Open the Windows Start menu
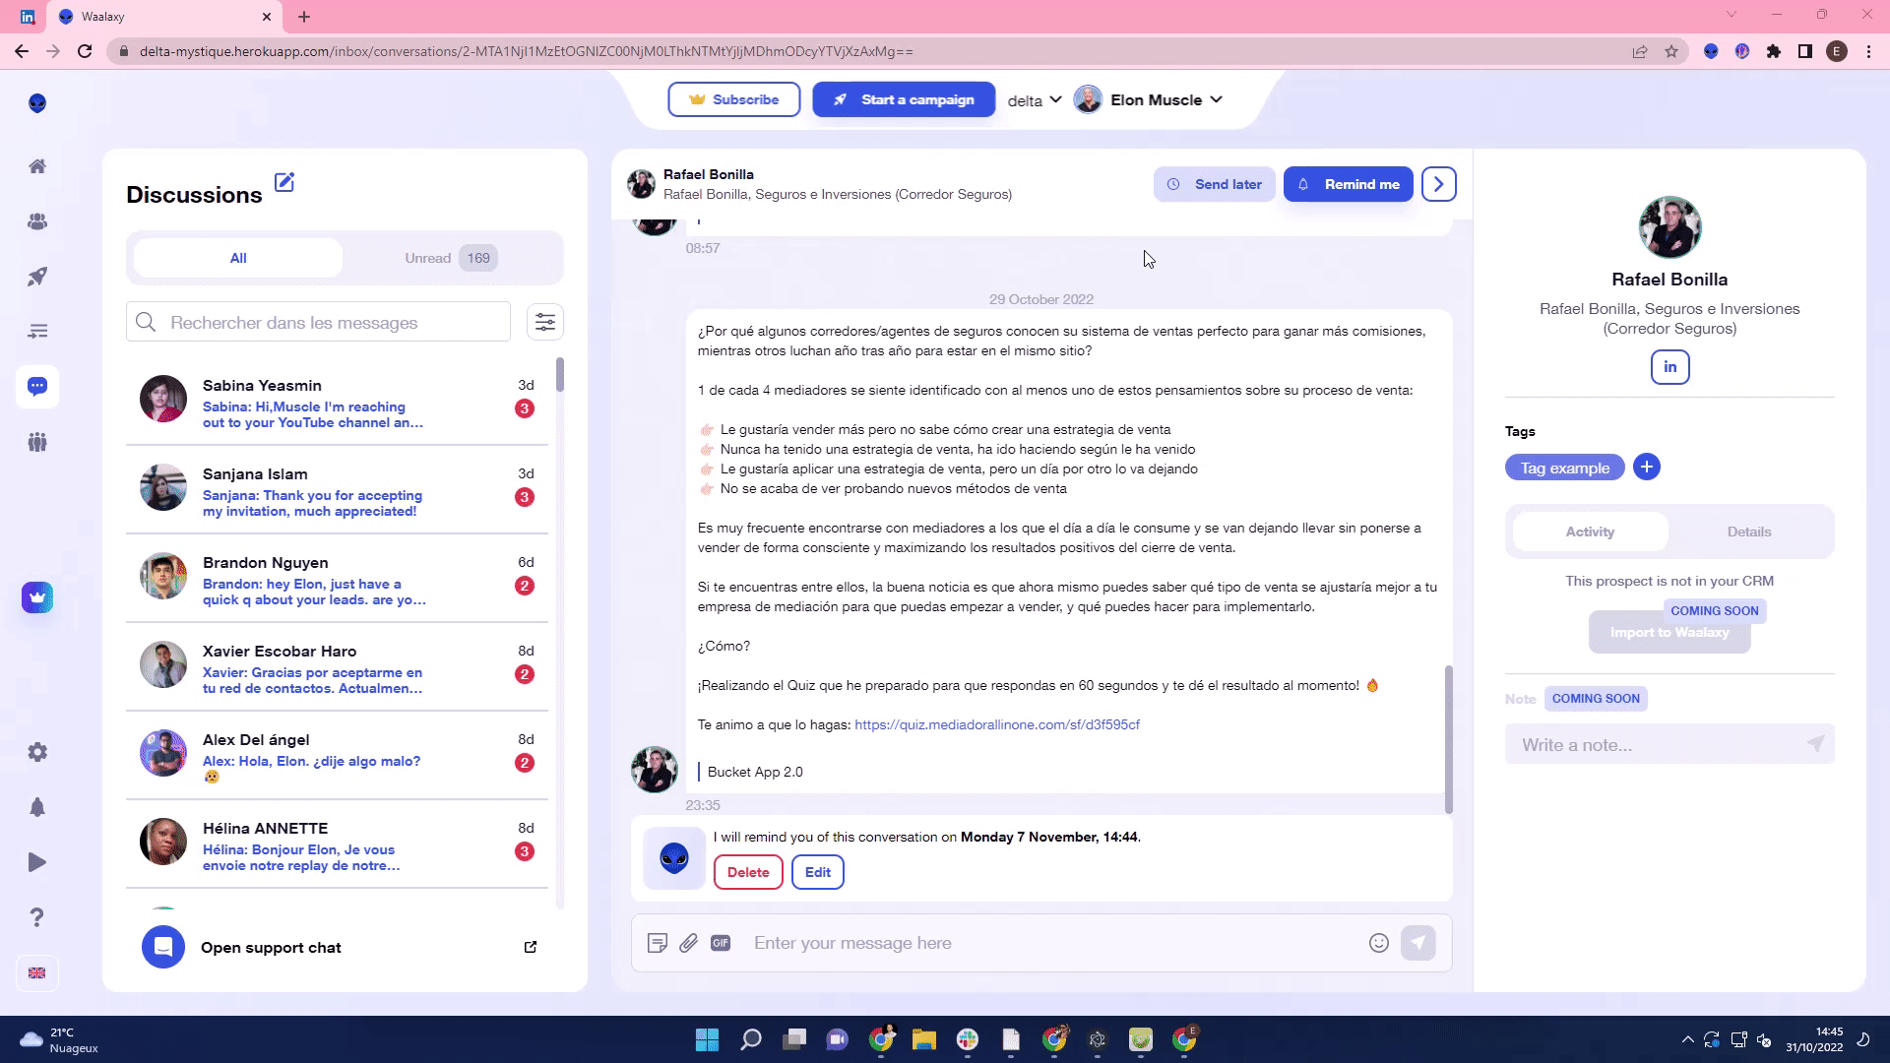Screen dimensions: 1890x1063 click(x=707, y=1039)
